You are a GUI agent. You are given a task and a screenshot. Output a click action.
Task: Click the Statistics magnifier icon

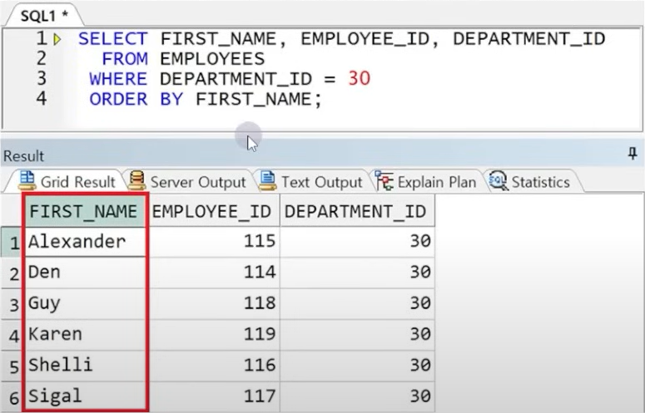498,180
